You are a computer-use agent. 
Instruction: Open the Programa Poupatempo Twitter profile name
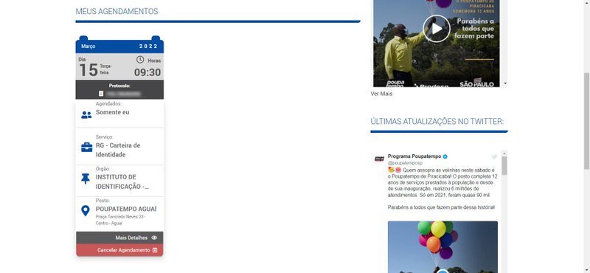coord(414,156)
